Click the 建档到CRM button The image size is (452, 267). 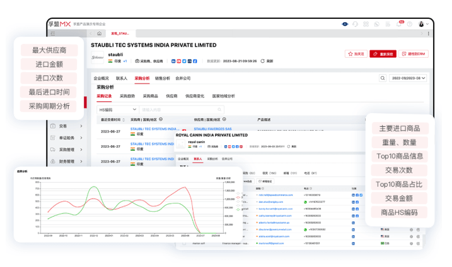click(x=413, y=54)
